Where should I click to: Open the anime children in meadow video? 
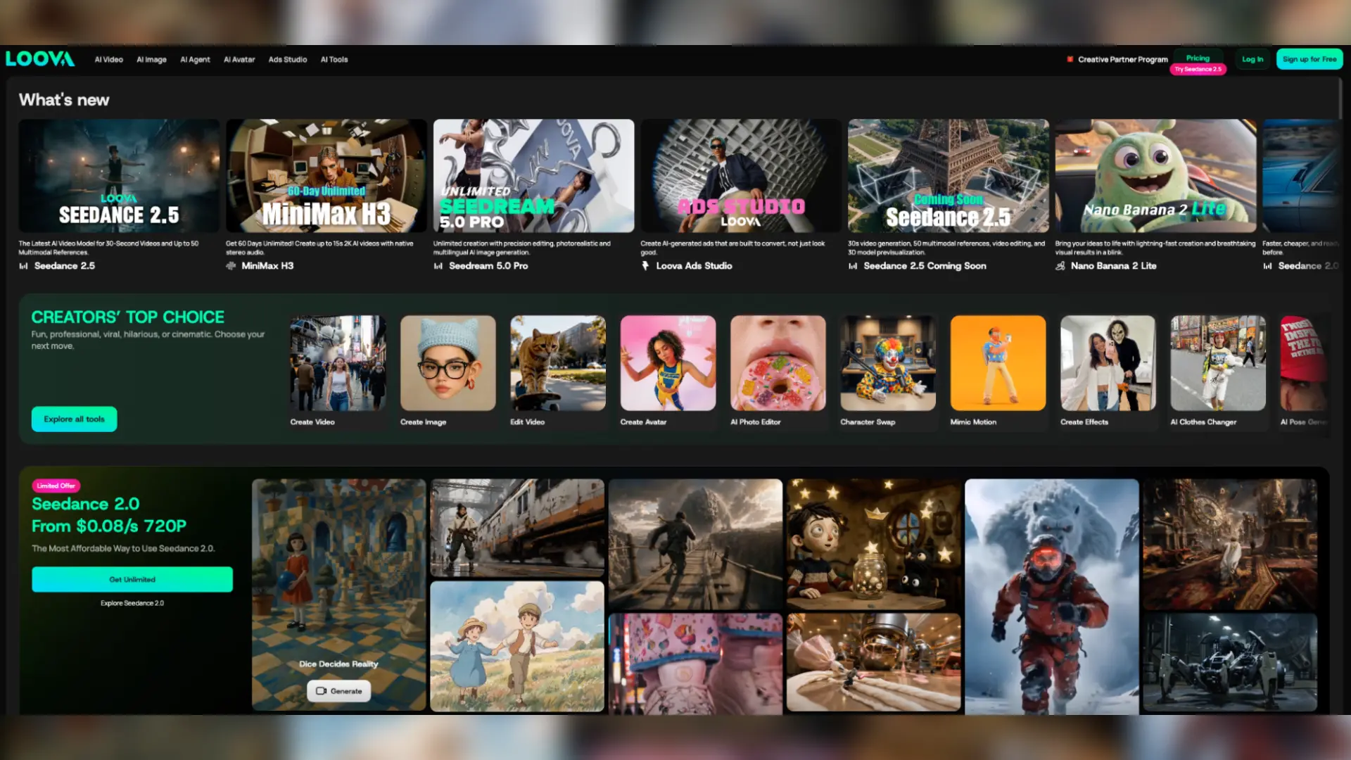click(517, 646)
